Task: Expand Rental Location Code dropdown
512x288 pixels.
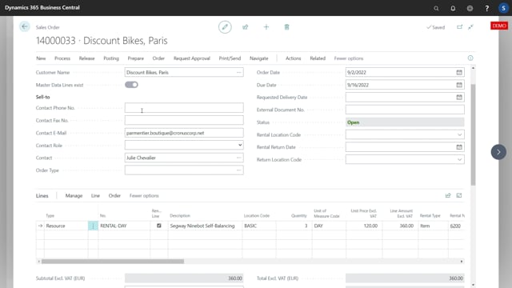Action: tap(459, 135)
